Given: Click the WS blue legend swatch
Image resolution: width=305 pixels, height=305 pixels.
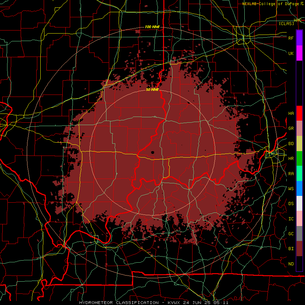Looking at the screenshot, I should [x=299, y=188].
